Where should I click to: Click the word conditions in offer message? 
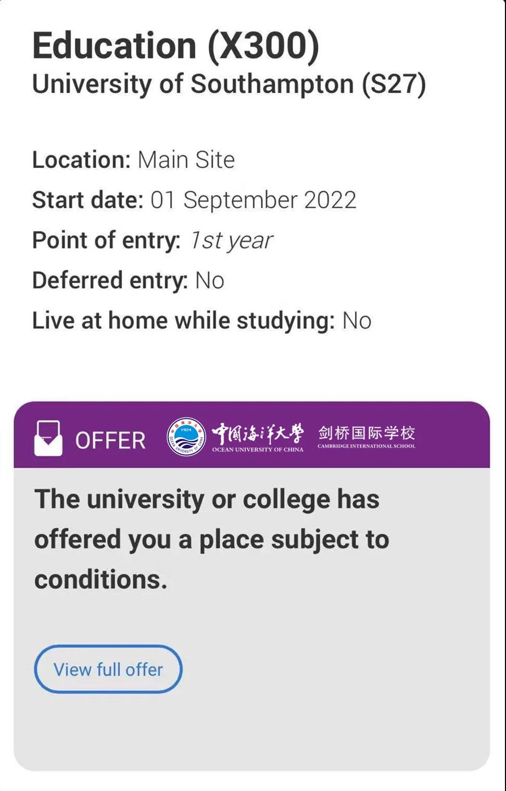[101, 580]
